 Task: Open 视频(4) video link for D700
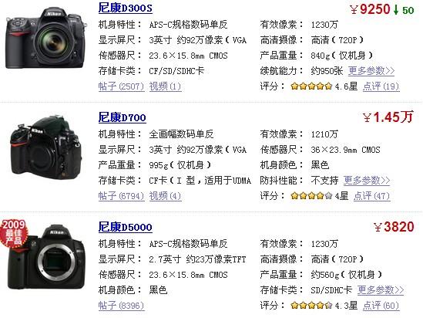point(165,195)
